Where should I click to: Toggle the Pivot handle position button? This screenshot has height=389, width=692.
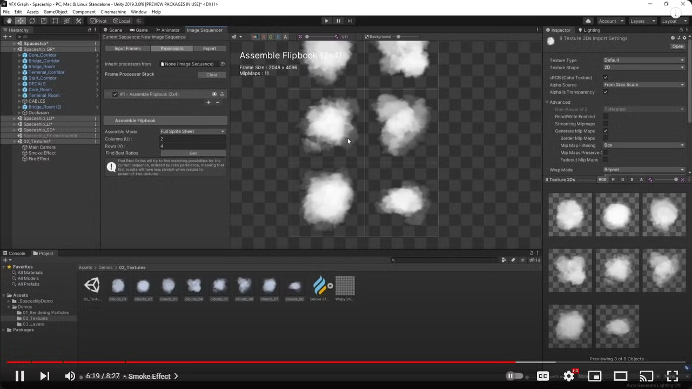pyautogui.click(x=98, y=21)
